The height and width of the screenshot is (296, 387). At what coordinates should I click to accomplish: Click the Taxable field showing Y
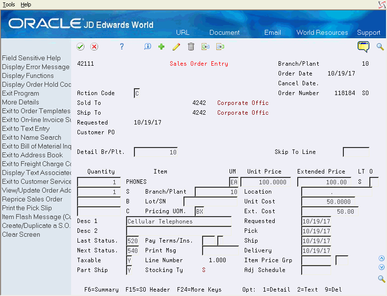coord(129,261)
